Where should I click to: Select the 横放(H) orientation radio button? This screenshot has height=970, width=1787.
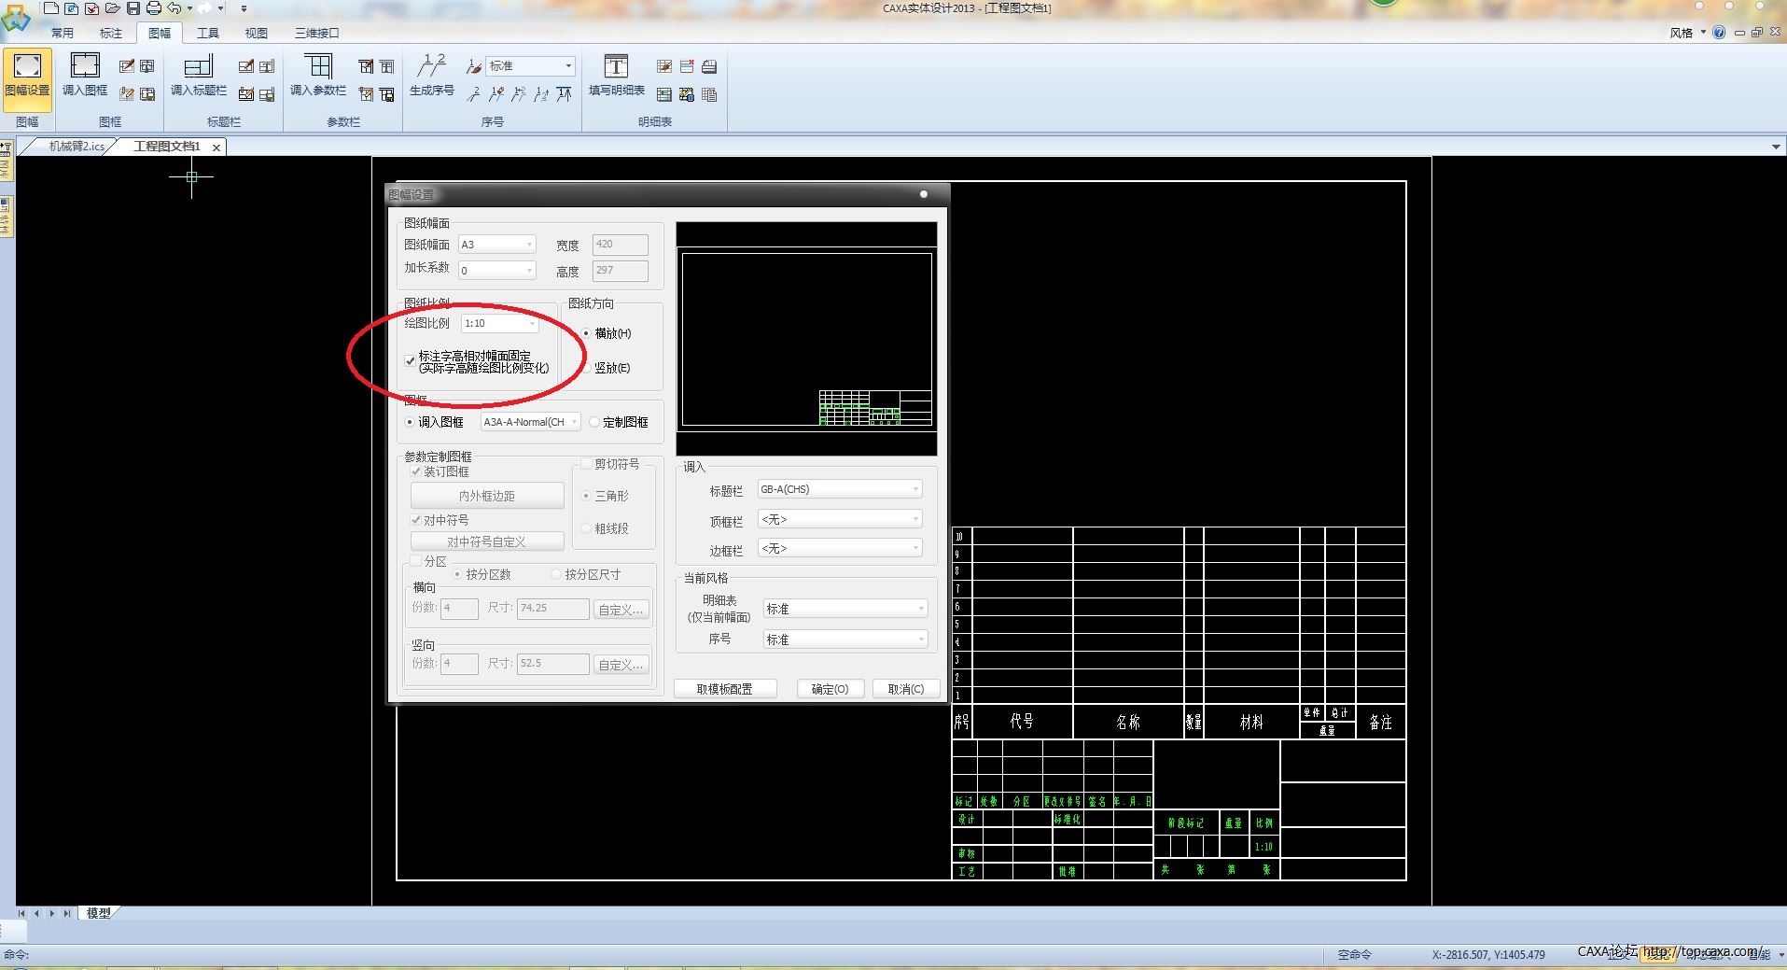pyautogui.click(x=586, y=333)
